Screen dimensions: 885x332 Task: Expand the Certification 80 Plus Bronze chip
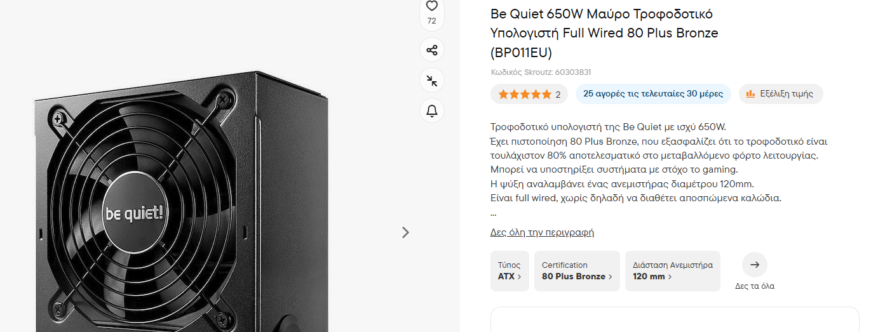click(577, 271)
